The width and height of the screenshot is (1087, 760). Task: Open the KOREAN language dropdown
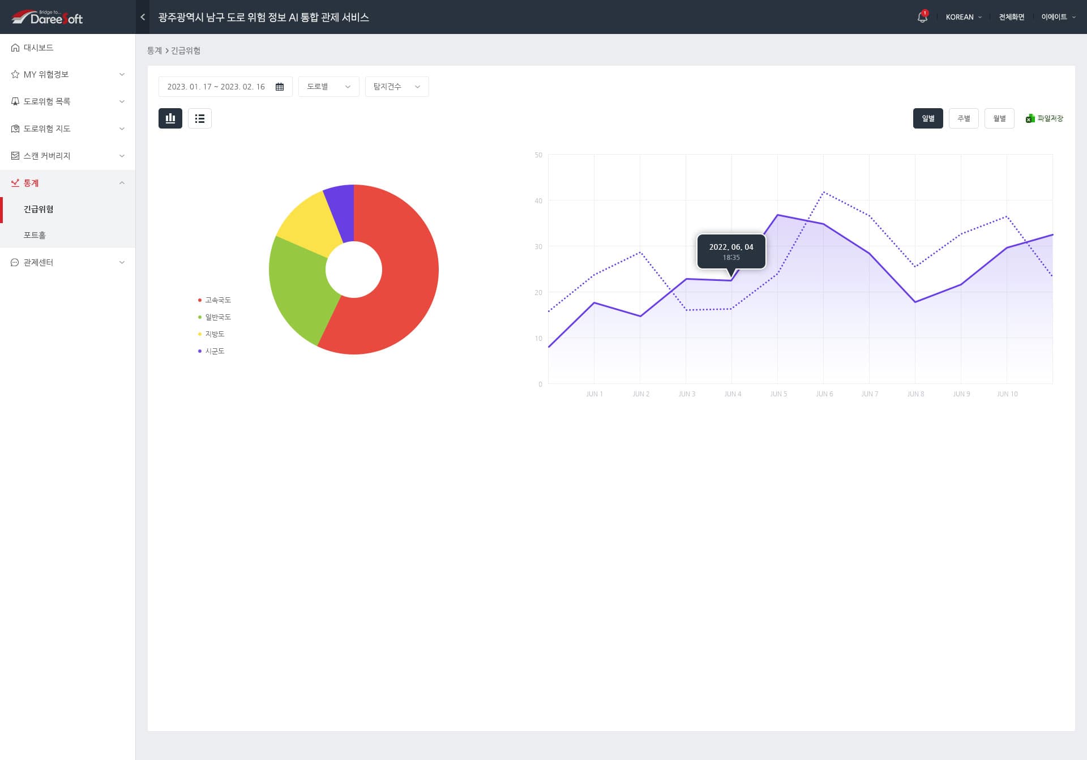(x=963, y=17)
